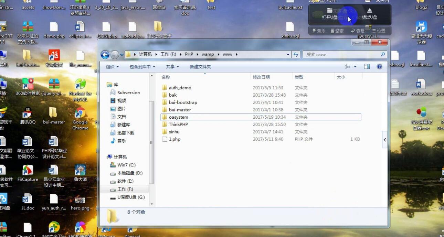Open the 组织 menu dropdown
444x237 pixels.
pyautogui.click(x=112, y=67)
